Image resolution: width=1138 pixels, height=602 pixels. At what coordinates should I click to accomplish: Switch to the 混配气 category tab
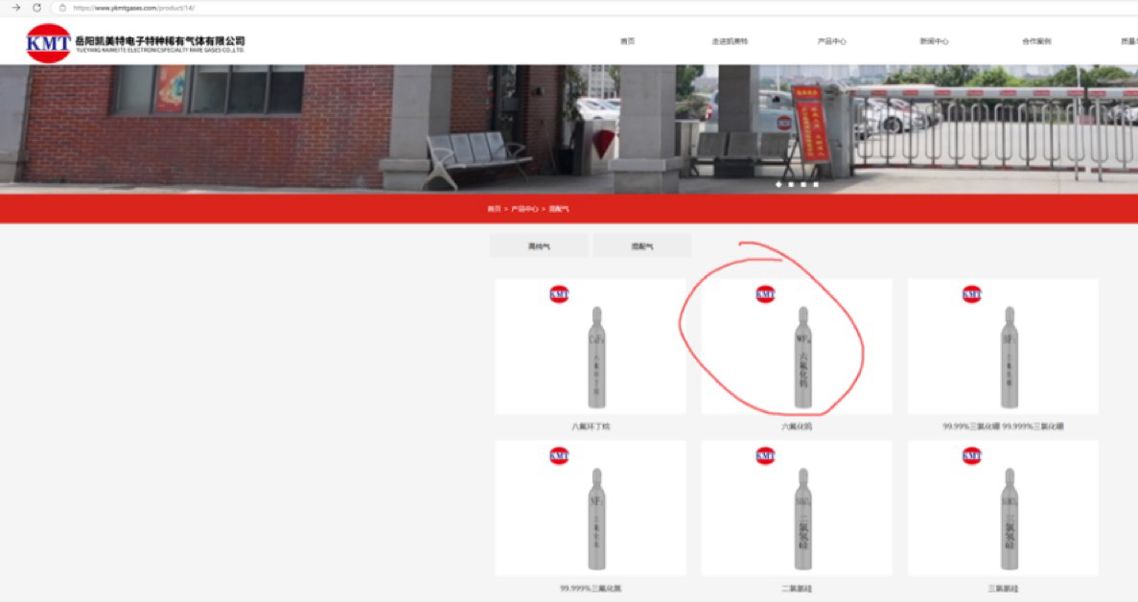pyautogui.click(x=642, y=245)
